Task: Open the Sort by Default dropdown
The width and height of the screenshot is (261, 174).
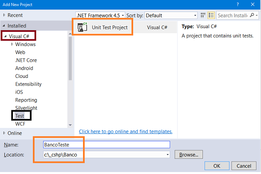Action: 171,15
